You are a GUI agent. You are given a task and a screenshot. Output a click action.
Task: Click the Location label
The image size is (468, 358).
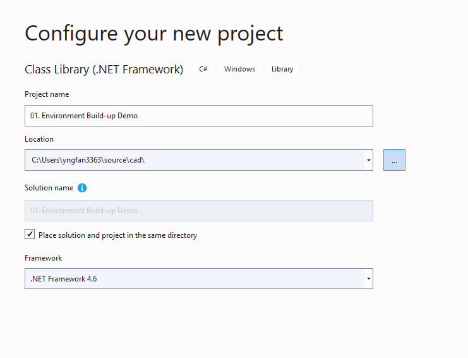39,139
